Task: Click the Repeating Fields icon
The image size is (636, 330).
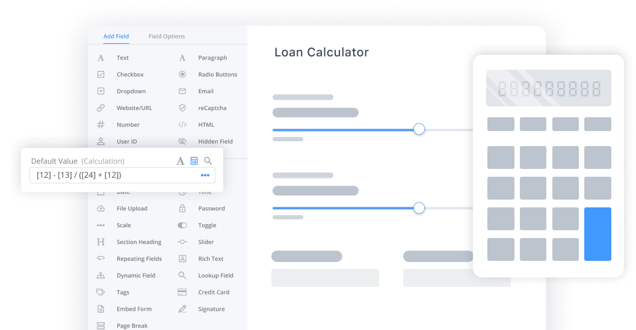Action: tap(100, 258)
